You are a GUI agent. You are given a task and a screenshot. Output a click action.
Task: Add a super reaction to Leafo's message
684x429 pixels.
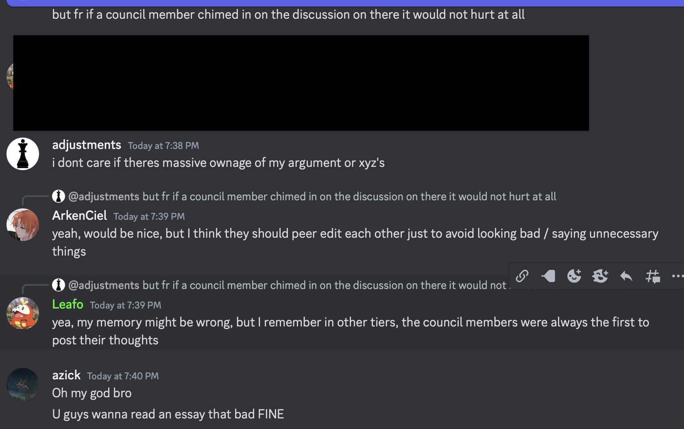600,276
